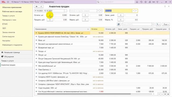172x97 pixels.
Task: Open Облачное приложение section
Action: 12,7
